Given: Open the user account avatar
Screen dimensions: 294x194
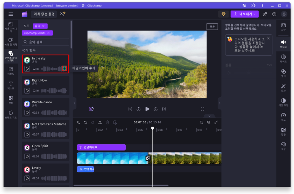Looking at the screenshot, I should click(x=284, y=14).
